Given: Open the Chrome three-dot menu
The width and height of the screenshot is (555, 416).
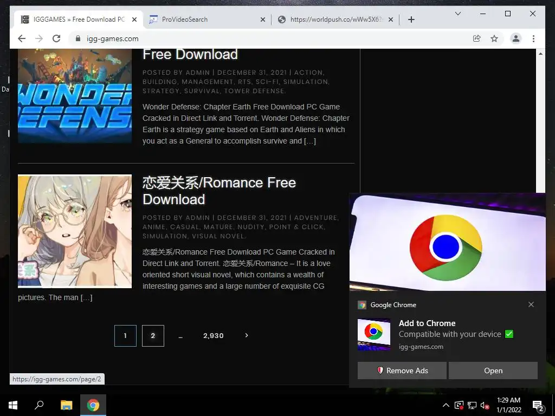Looking at the screenshot, I should [533, 38].
